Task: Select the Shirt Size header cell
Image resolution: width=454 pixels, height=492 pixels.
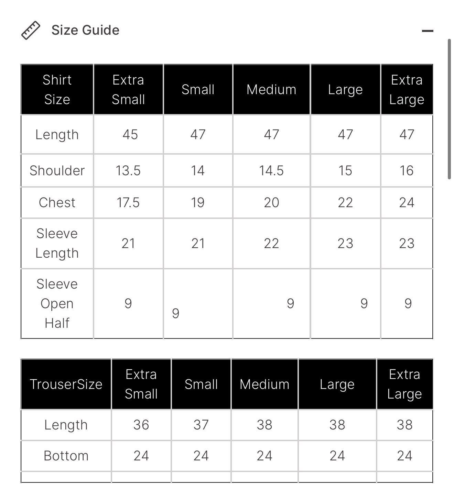Action: pyautogui.click(x=57, y=89)
